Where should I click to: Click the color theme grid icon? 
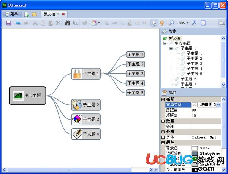click(94, 23)
